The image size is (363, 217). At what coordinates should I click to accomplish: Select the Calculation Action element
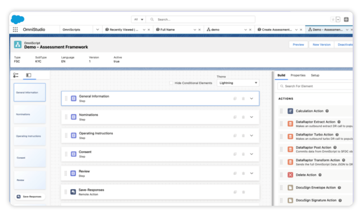(316, 111)
